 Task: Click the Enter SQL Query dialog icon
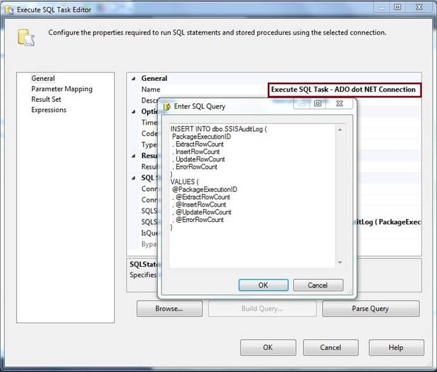click(167, 107)
